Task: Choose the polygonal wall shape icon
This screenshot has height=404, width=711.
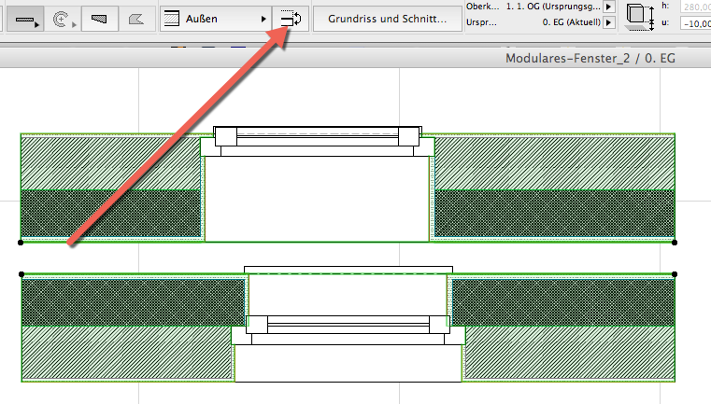Action: click(135, 19)
